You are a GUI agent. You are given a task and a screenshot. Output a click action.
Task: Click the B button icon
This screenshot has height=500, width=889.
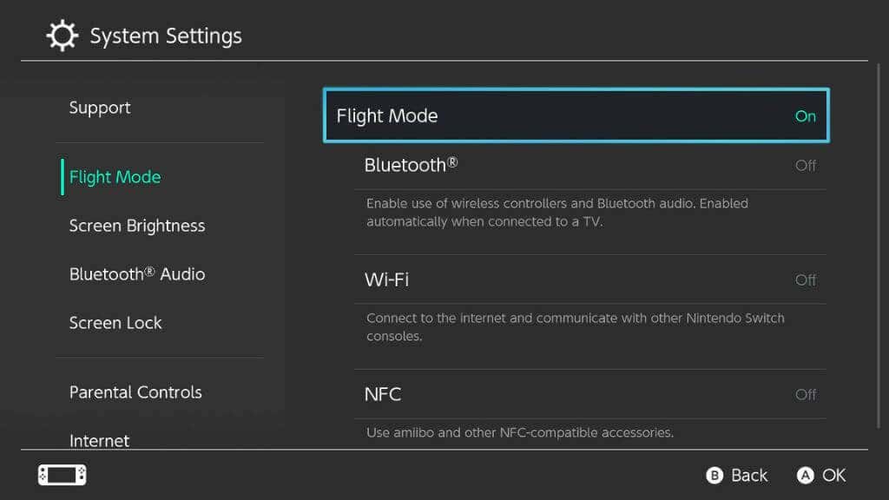point(714,475)
